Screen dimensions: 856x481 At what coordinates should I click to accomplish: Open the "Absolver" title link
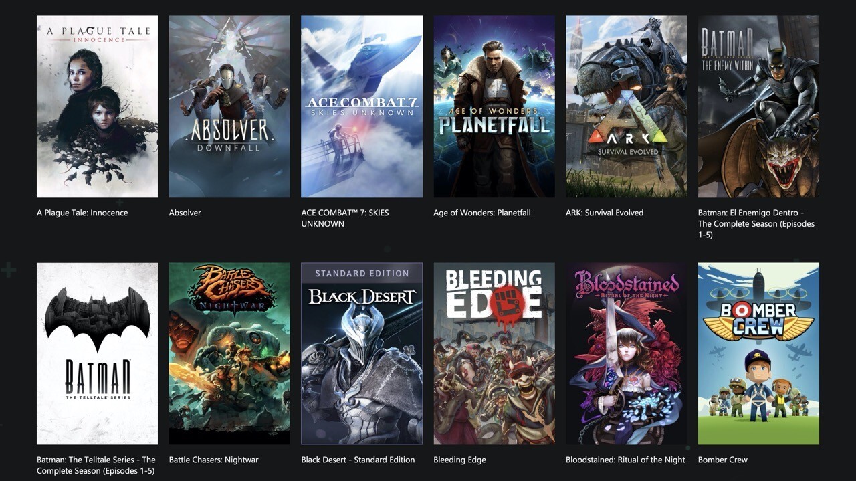pos(185,213)
